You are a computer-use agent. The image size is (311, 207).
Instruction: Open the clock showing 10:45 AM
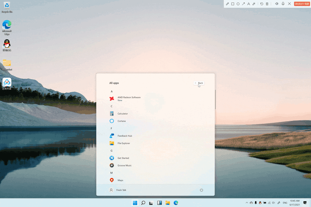tap(295, 203)
